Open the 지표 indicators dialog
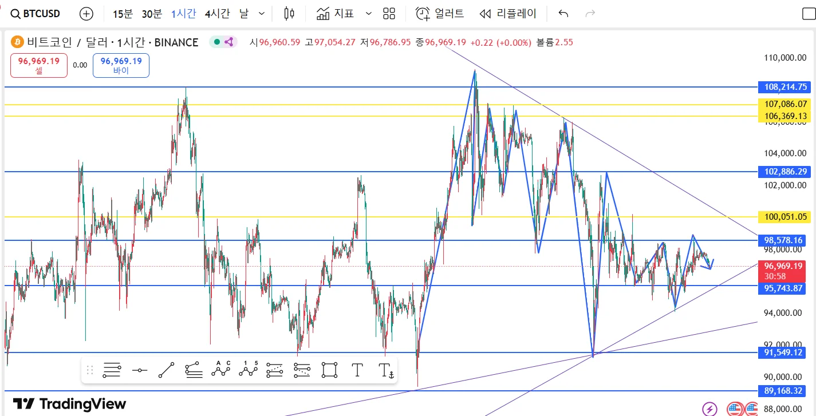 click(336, 14)
